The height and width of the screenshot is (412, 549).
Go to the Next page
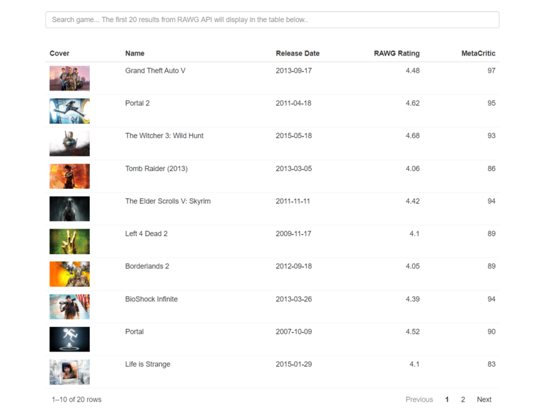pyautogui.click(x=484, y=400)
